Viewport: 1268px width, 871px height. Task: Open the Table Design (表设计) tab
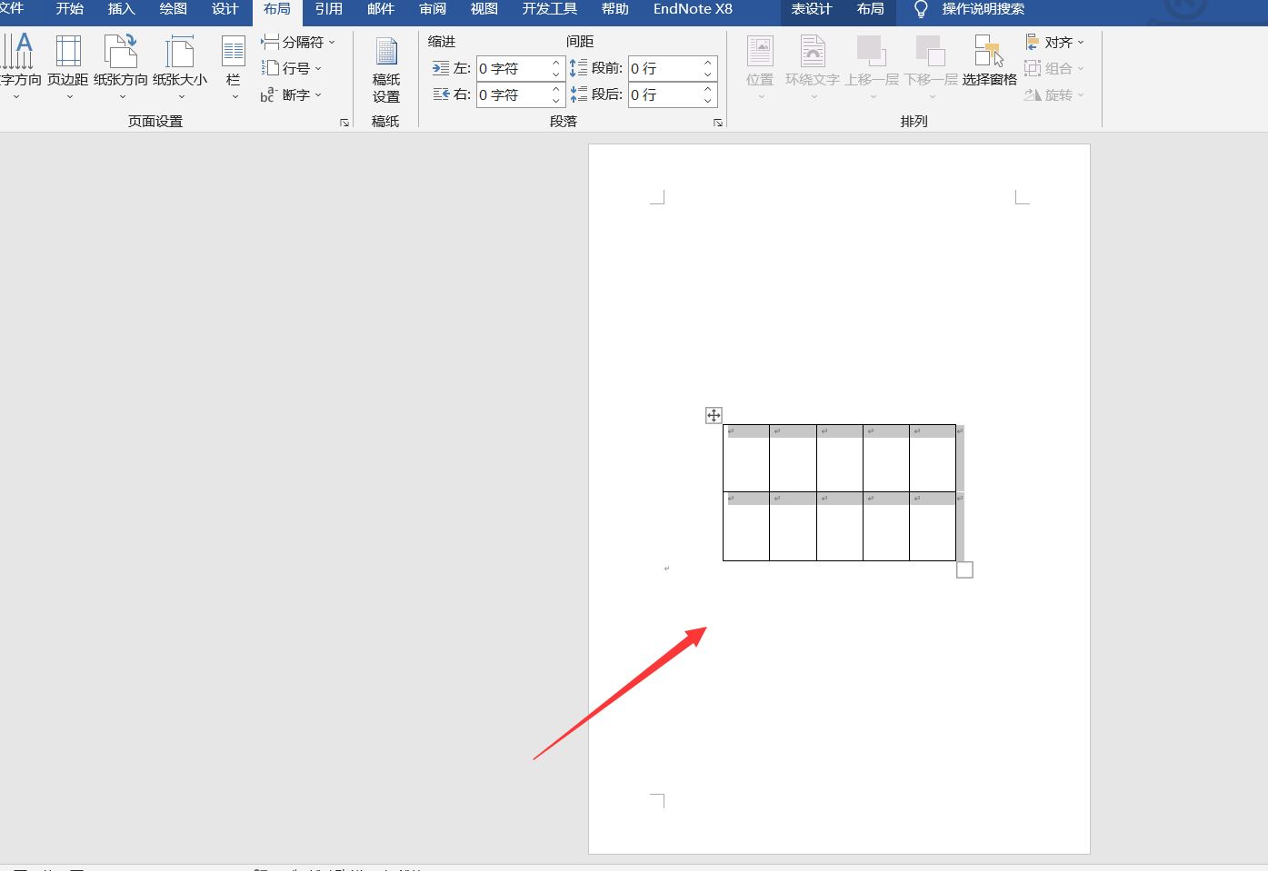[812, 9]
